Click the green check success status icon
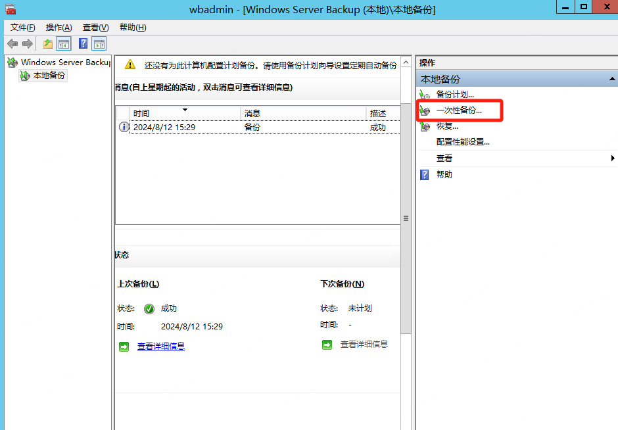 (x=149, y=308)
